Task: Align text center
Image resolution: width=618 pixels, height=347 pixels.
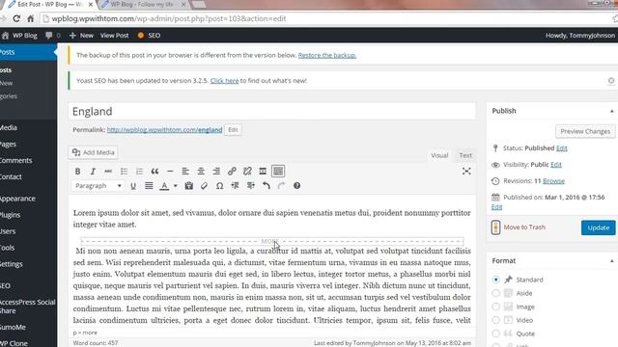Action: point(201,172)
